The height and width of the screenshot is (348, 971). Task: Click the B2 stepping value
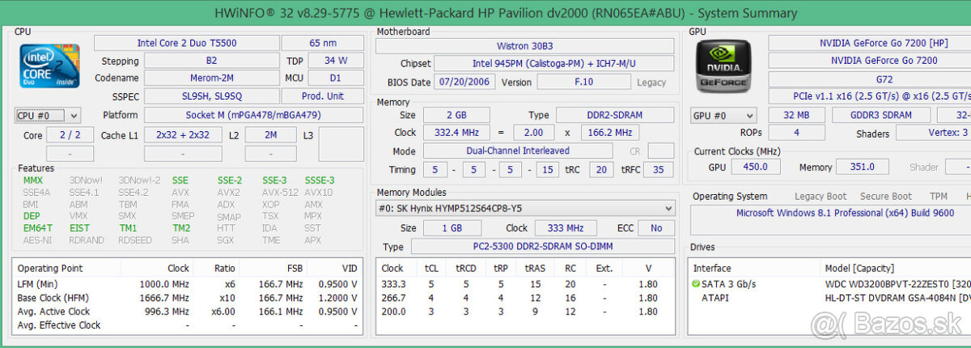pos(211,61)
